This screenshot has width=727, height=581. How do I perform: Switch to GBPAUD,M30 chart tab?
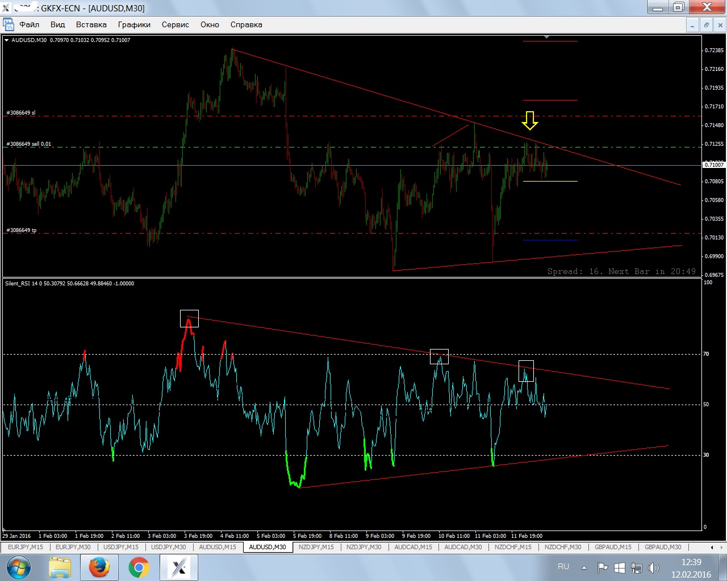663,547
